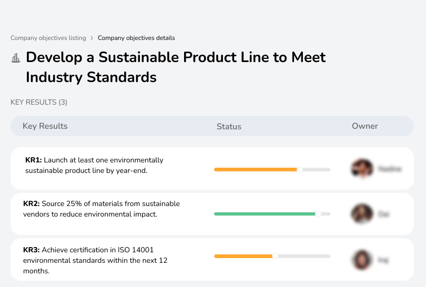Screen dimensions: 426x287
Task: Click the KR2 owner avatar photo
Action: click(362, 214)
